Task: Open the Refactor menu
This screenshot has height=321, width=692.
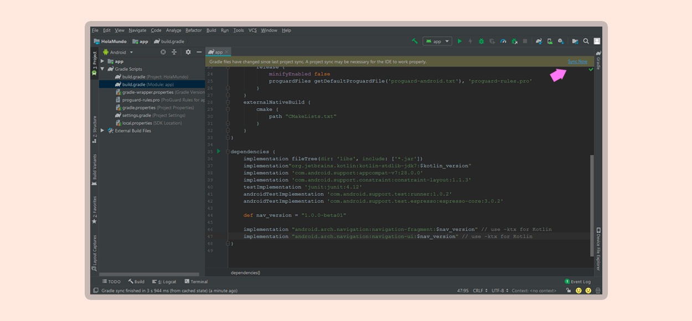Action: pos(194,30)
